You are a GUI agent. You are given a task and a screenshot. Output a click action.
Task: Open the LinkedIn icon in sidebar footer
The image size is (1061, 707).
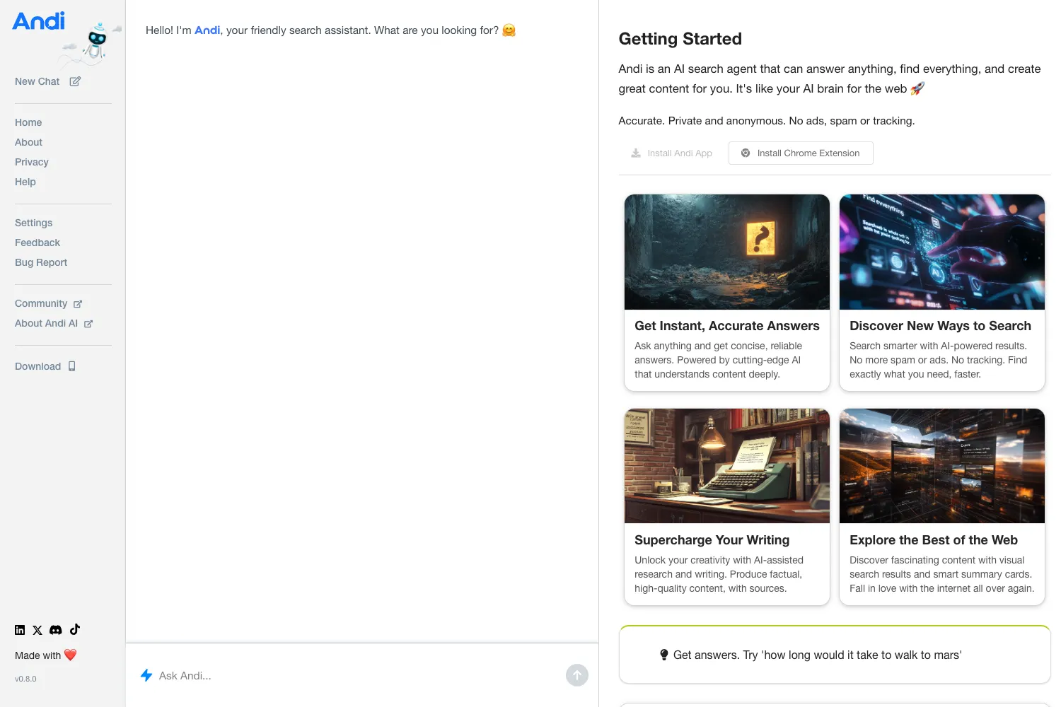point(20,630)
